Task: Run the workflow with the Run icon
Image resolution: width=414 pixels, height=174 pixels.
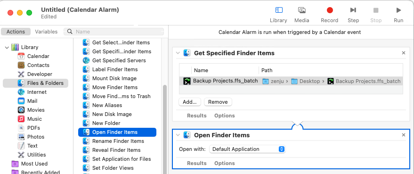Action: click(398, 10)
